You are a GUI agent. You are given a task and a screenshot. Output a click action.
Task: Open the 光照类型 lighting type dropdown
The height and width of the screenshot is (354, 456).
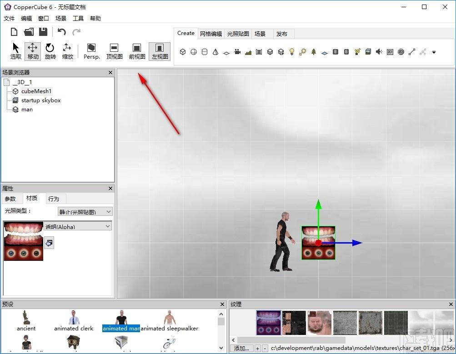(x=85, y=211)
